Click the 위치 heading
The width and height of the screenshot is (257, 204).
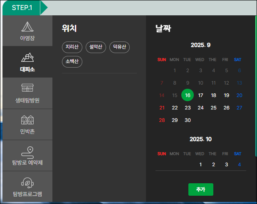click(x=69, y=28)
